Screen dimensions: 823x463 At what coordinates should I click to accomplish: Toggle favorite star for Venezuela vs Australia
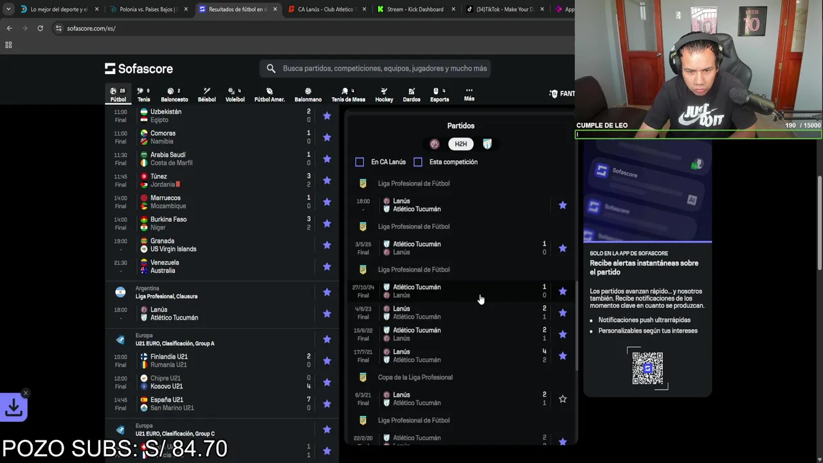(327, 266)
